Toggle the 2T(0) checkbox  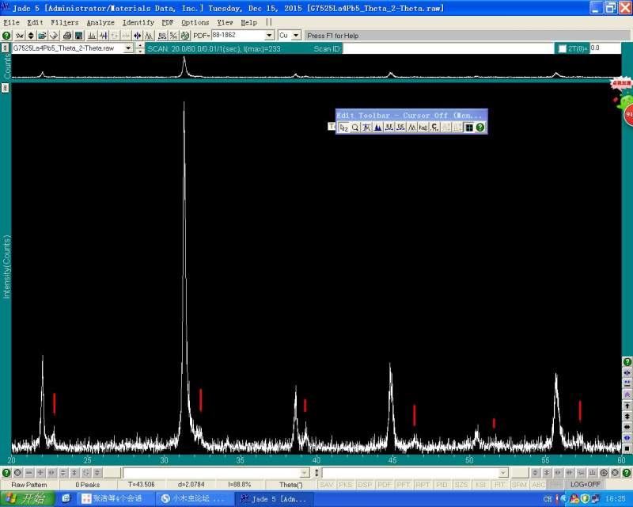point(563,49)
